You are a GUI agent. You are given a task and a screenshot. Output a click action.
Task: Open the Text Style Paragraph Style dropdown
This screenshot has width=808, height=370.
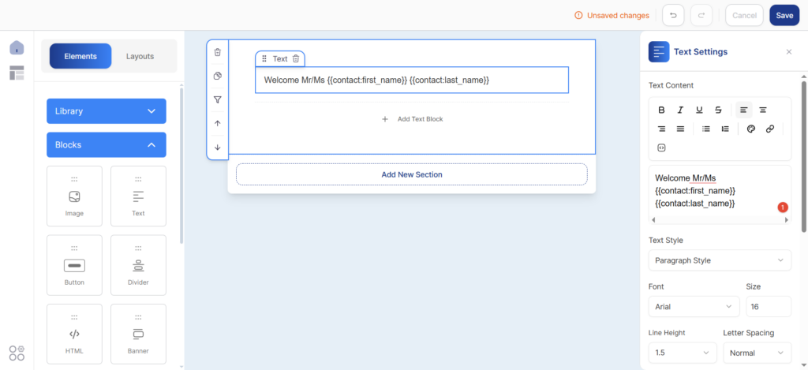tap(720, 260)
